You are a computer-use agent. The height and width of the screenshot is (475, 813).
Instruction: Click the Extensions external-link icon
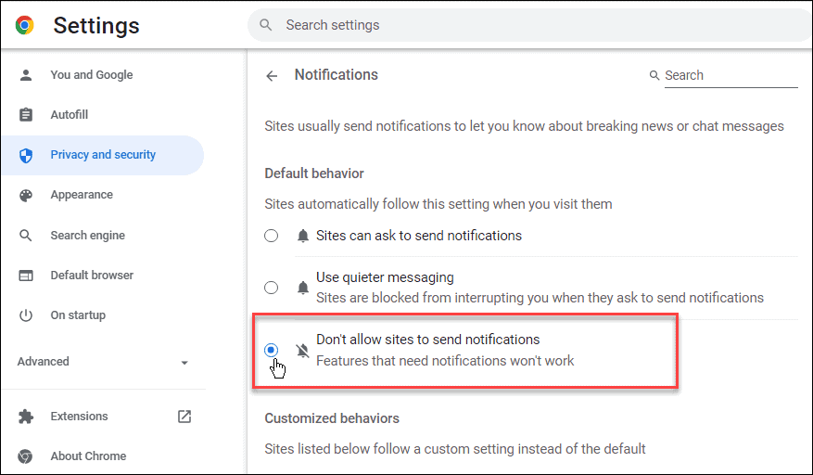184,417
